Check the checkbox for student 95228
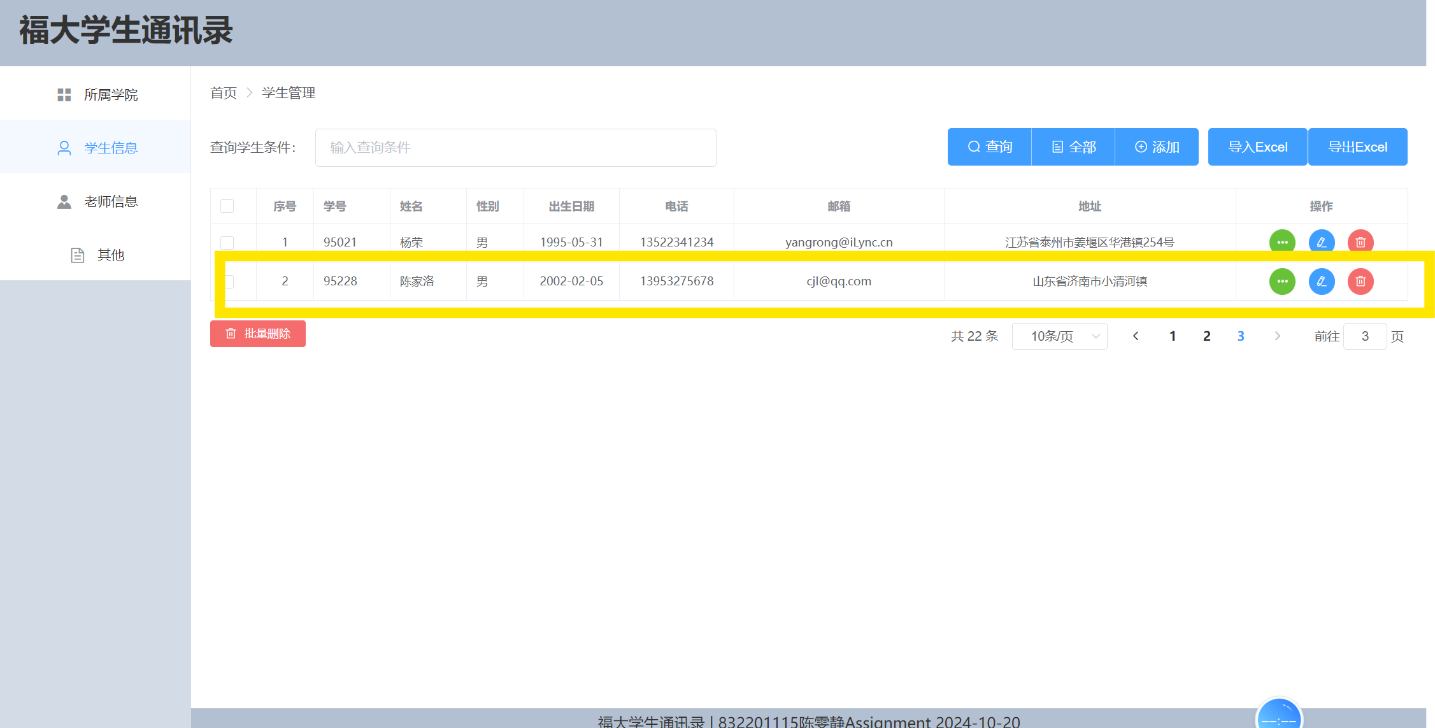This screenshot has width=1435, height=728. click(230, 281)
